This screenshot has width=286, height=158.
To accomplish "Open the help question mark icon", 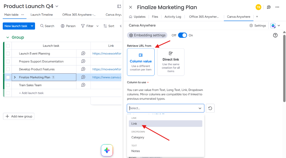I will coord(275,35).
